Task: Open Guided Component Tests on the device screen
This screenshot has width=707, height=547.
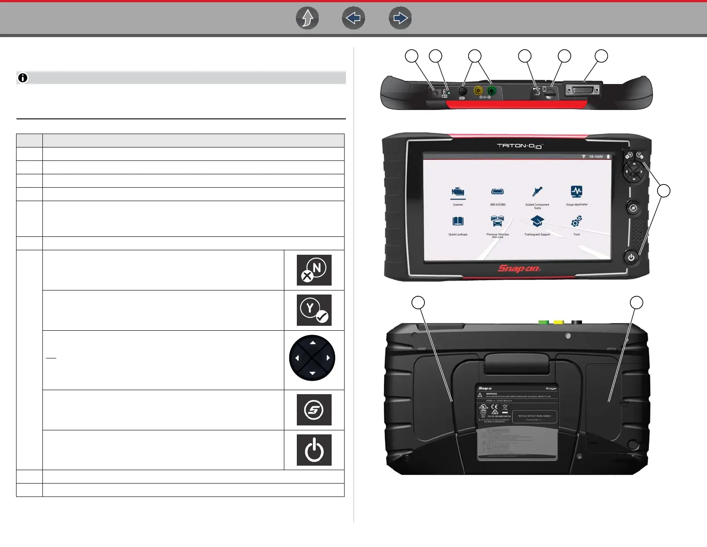Action: (x=537, y=198)
